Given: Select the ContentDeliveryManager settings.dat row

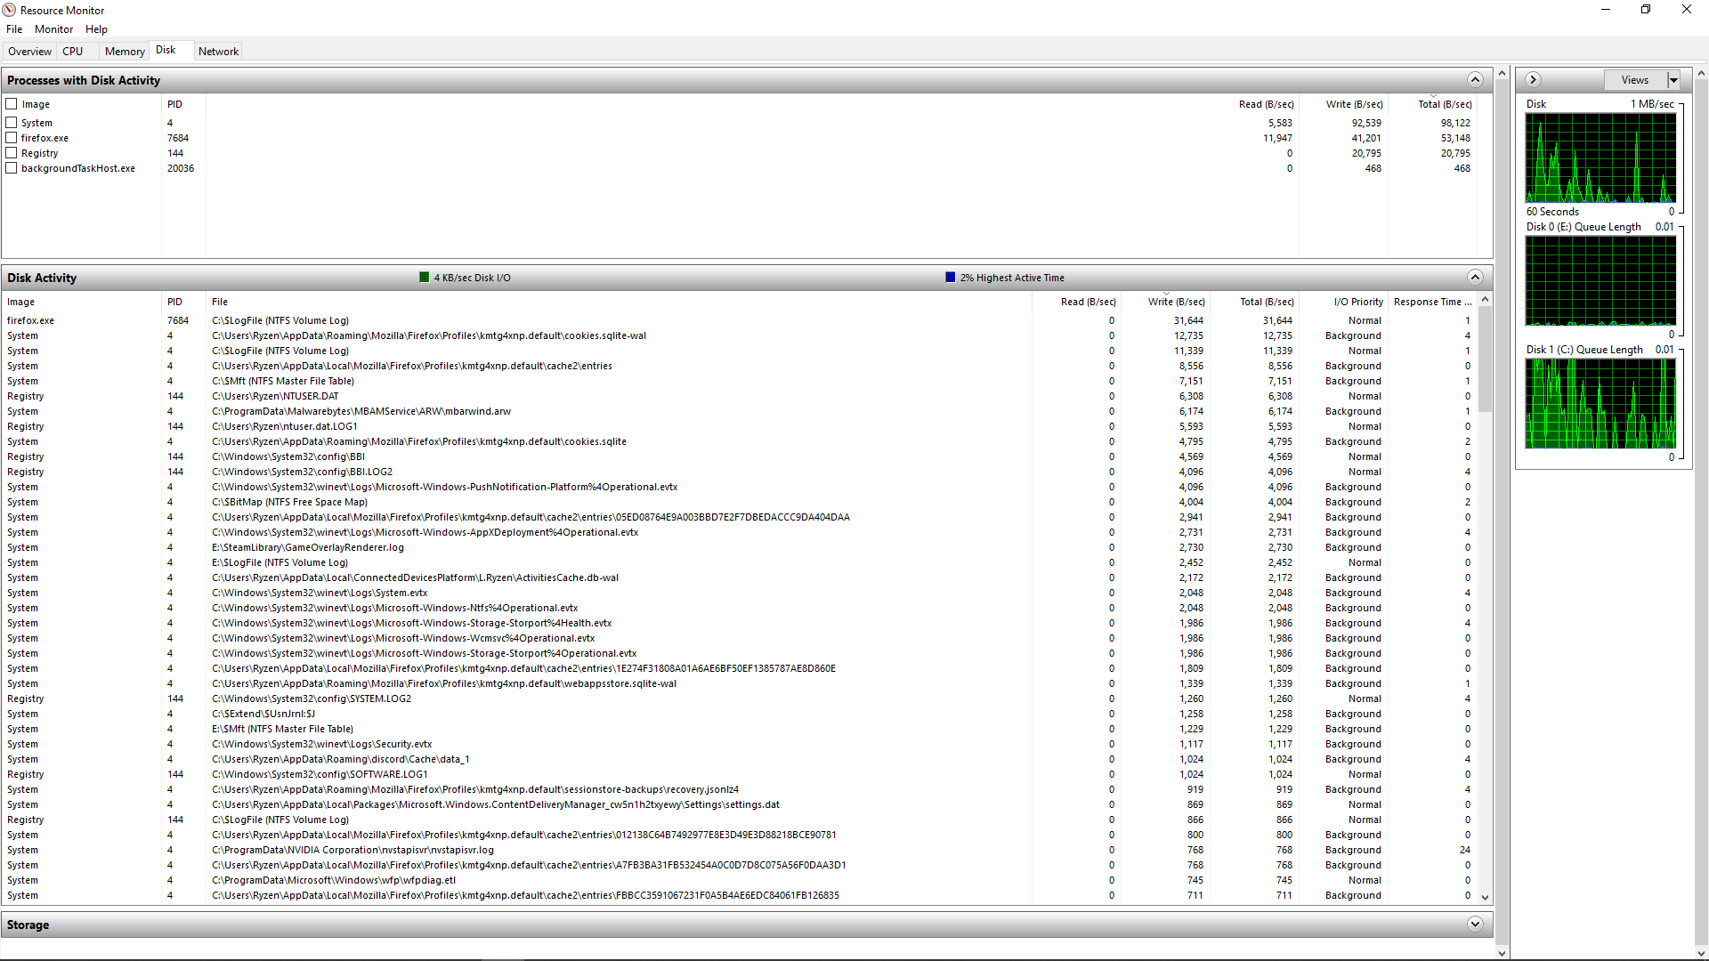Looking at the screenshot, I should tap(739, 804).
